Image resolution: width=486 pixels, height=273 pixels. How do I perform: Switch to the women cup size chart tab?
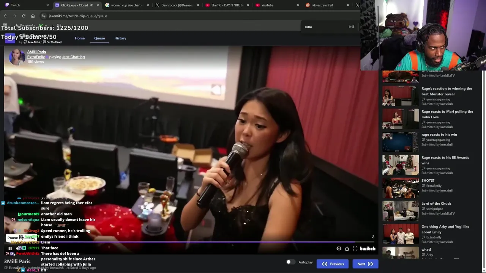point(126,5)
